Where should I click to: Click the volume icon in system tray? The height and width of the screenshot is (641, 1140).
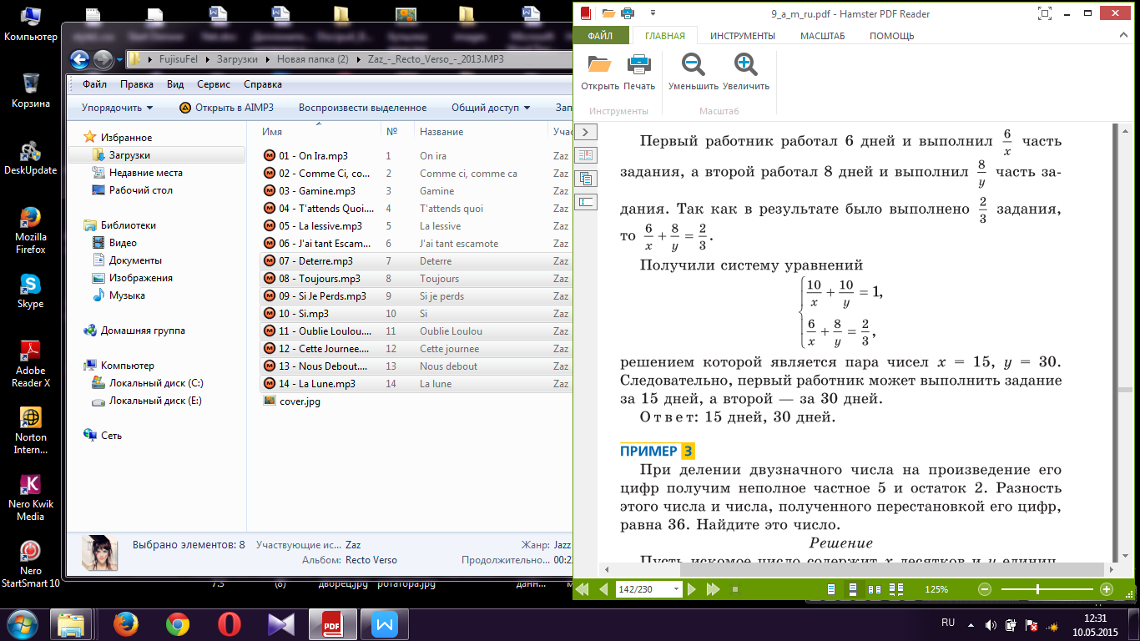point(991,624)
